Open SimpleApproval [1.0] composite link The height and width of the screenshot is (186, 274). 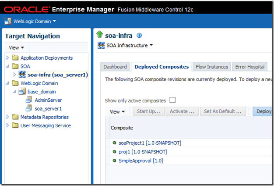(141, 161)
